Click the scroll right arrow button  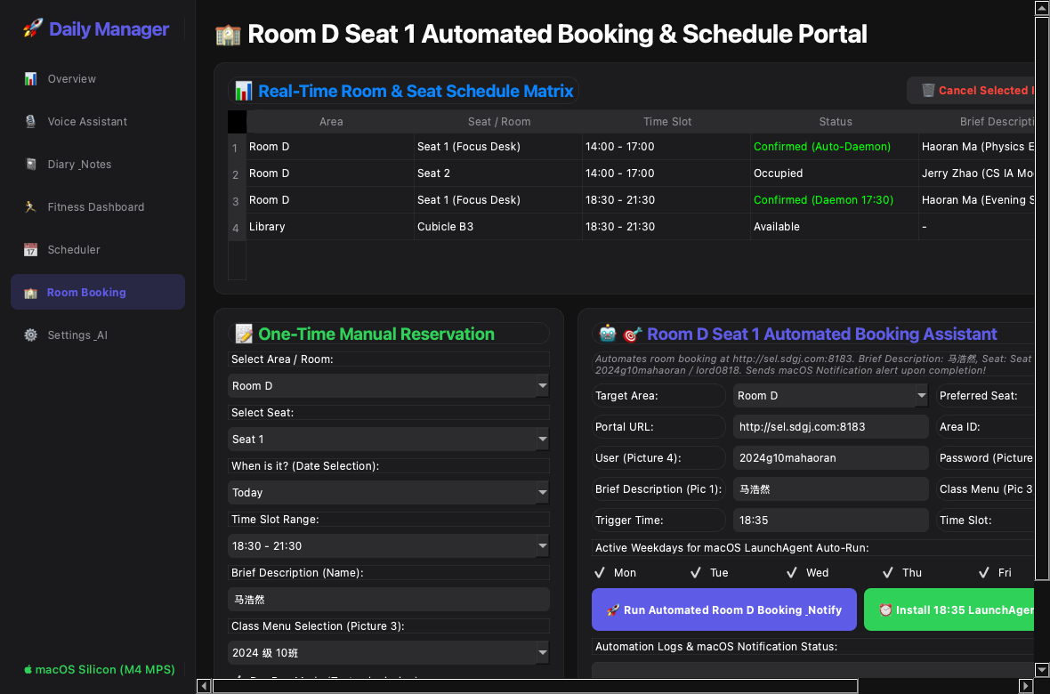[x=1025, y=686]
